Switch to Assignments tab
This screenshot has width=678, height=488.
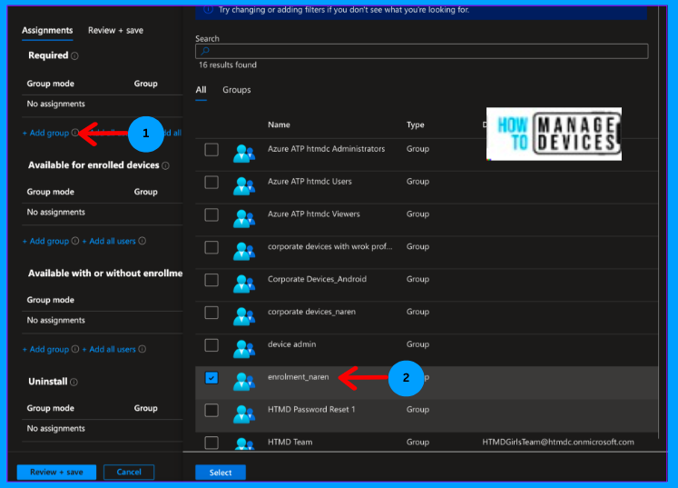[47, 30]
